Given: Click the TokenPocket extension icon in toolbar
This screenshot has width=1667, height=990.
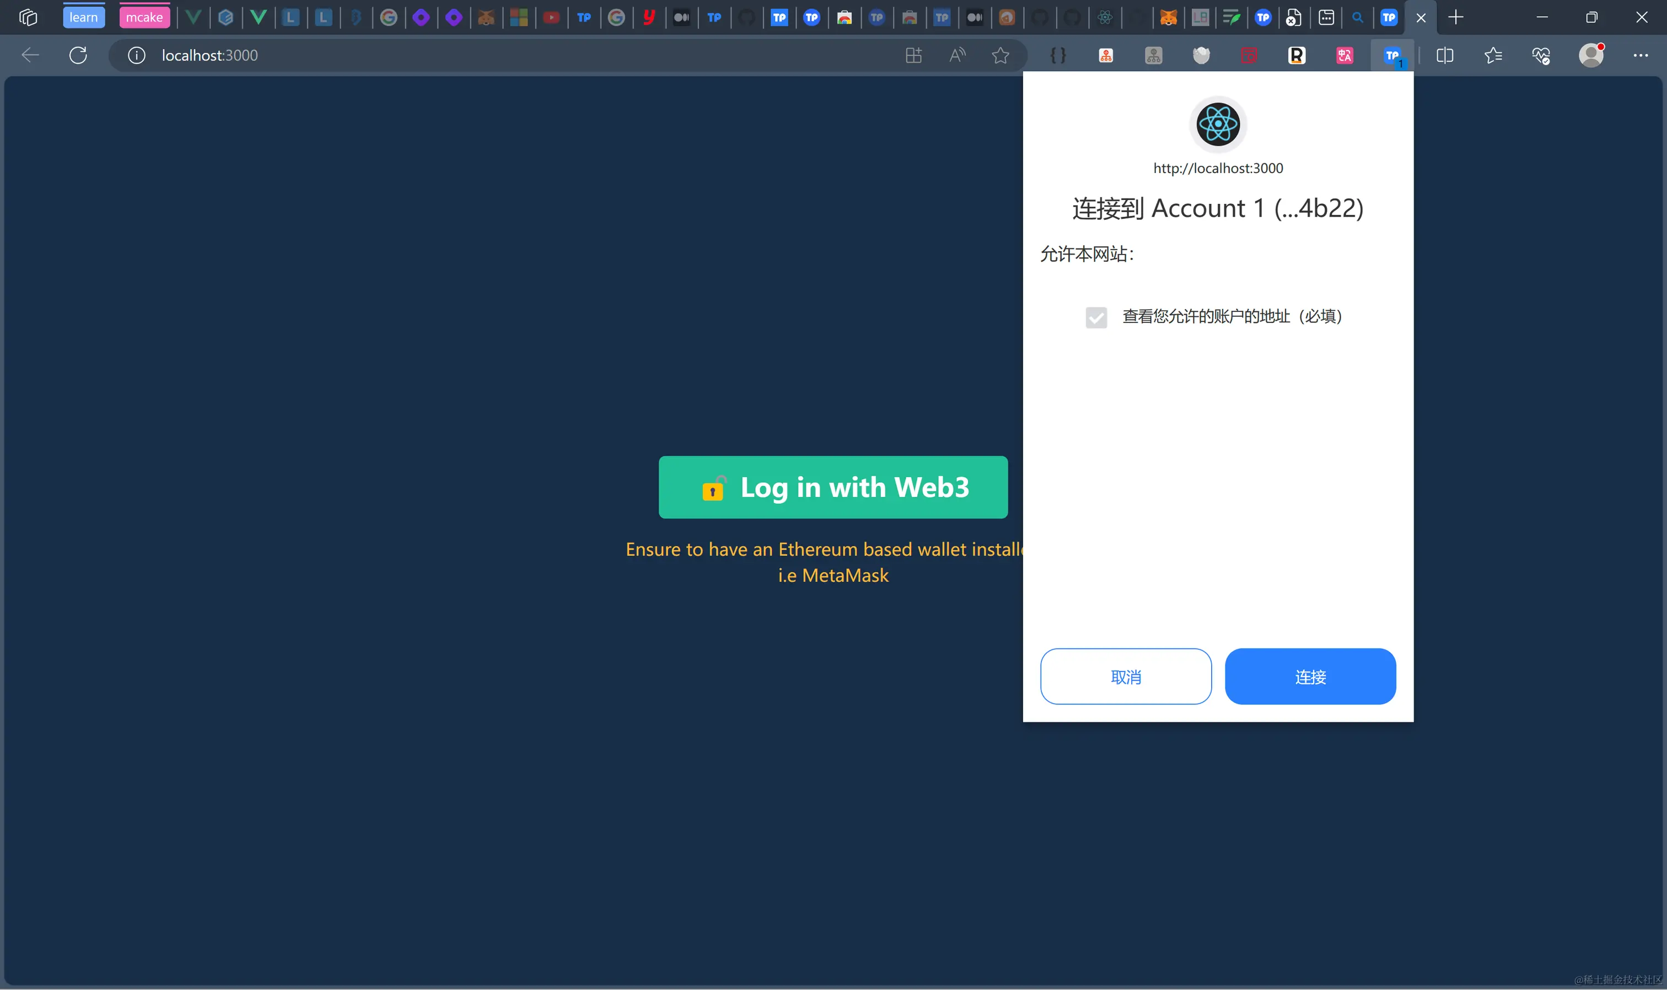Looking at the screenshot, I should click(1392, 56).
